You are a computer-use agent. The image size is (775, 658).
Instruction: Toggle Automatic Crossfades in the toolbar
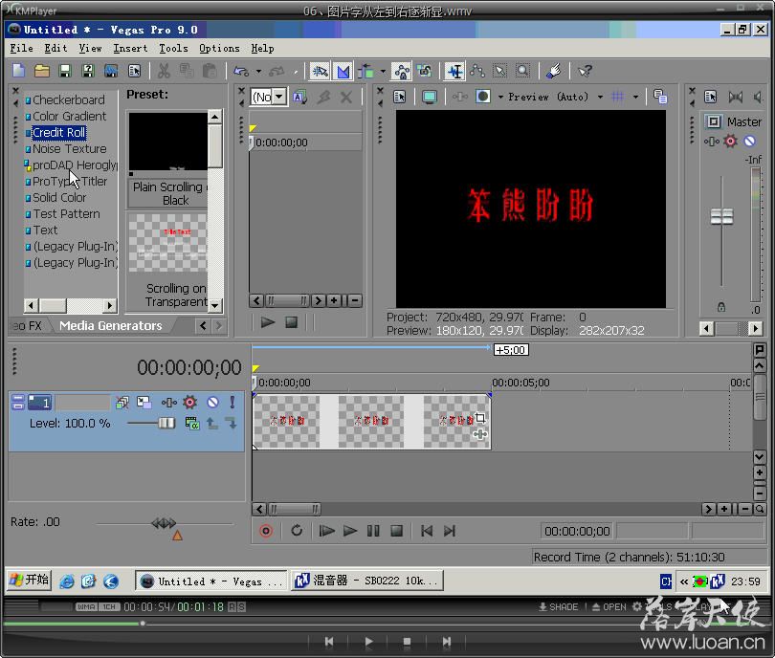(343, 71)
